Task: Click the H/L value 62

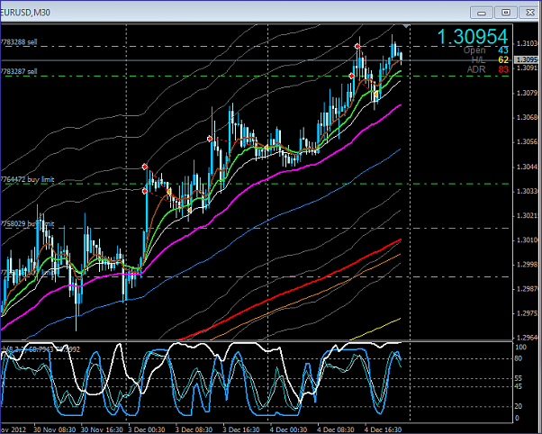Action: tap(503, 60)
